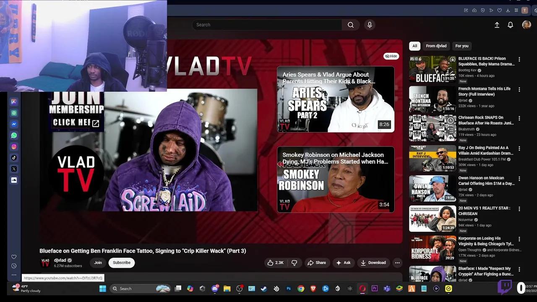Open history clock in Opera sidebar

[x=14, y=266]
